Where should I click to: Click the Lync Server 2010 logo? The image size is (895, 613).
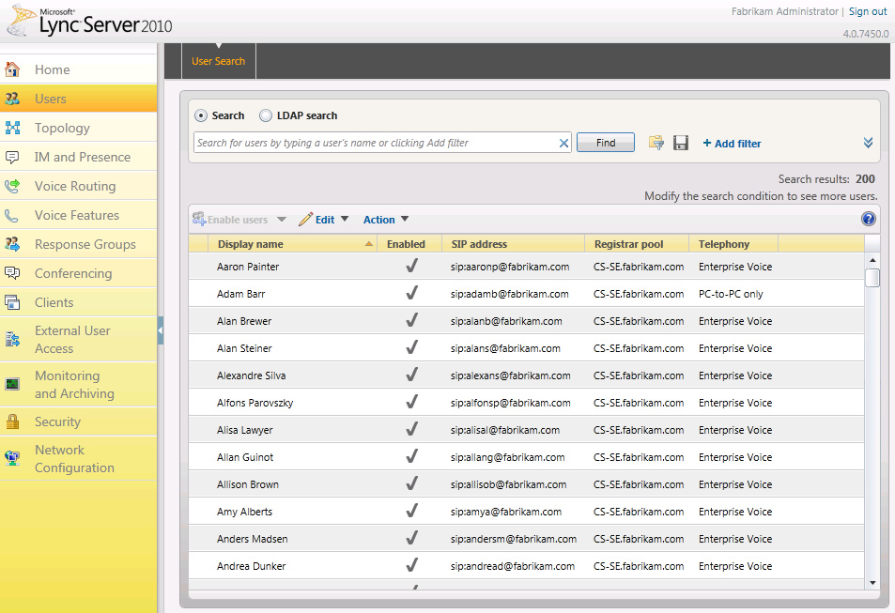(89, 21)
